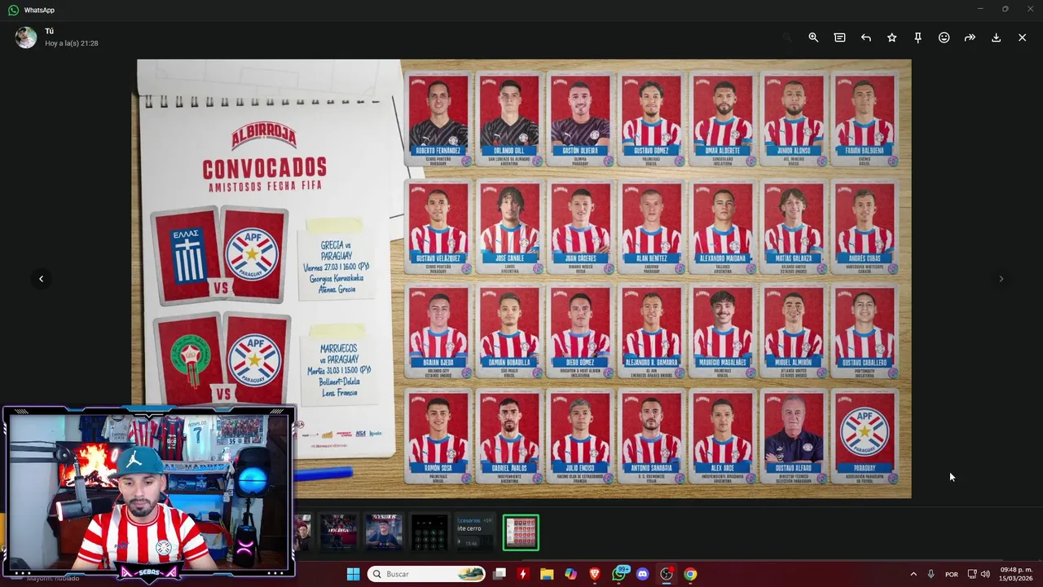Viewport: 1043px width, 587px height.
Task: React with an emoji
Action: tap(944, 38)
